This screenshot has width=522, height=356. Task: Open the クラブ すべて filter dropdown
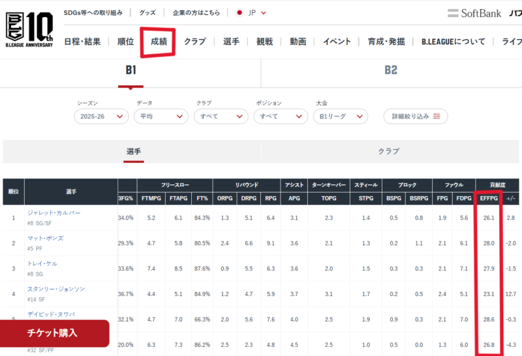221,116
